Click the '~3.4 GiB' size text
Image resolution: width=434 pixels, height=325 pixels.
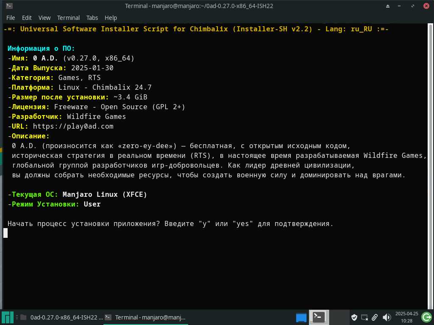[x=131, y=97]
